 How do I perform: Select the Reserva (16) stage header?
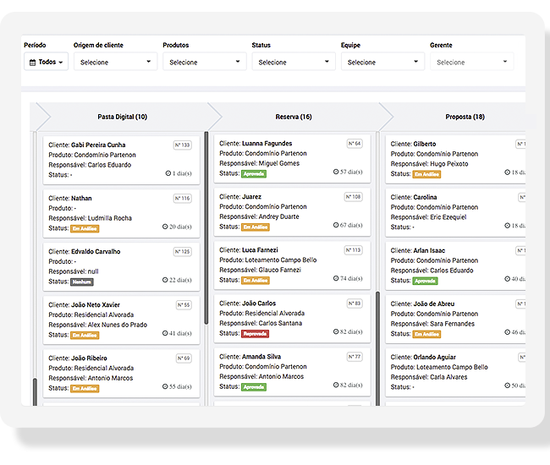pyautogui.click(x=294, y=117)
